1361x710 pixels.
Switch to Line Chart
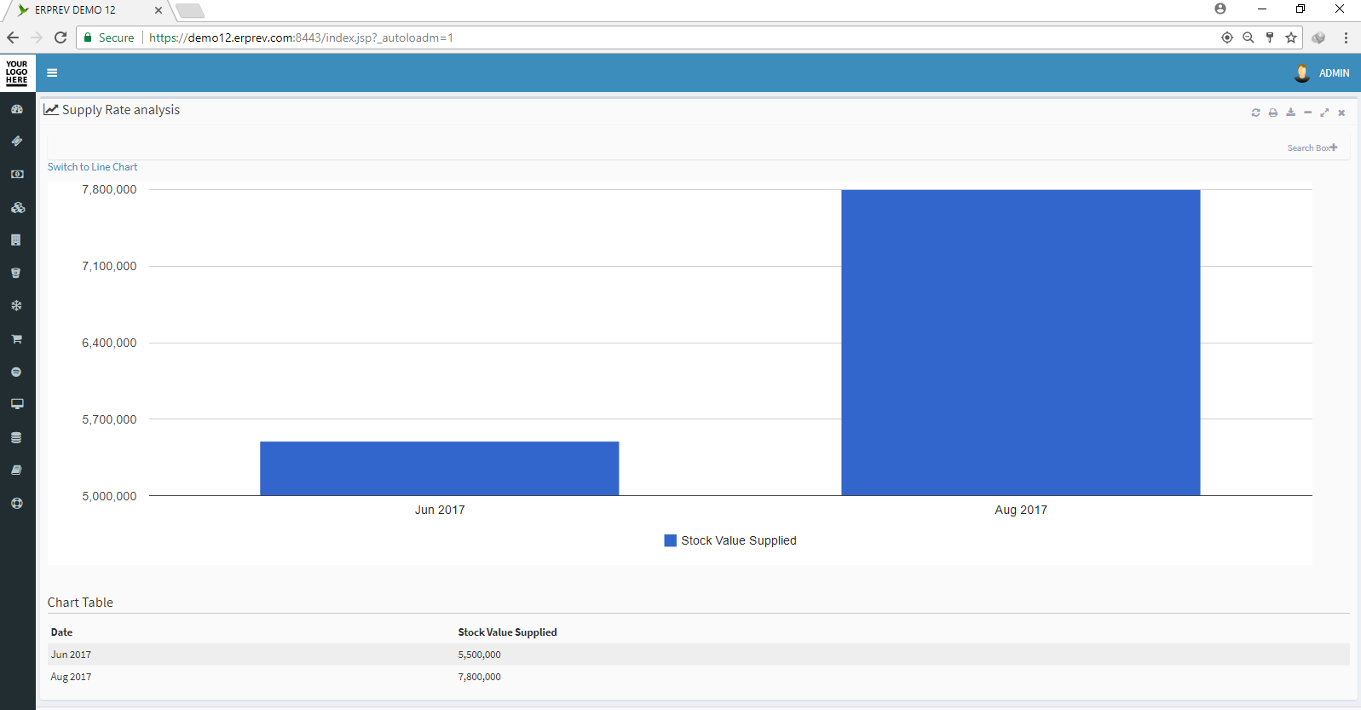click(92, 167)
